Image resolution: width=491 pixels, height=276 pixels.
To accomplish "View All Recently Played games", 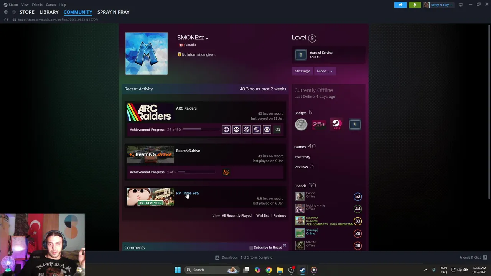I will 236,215.
